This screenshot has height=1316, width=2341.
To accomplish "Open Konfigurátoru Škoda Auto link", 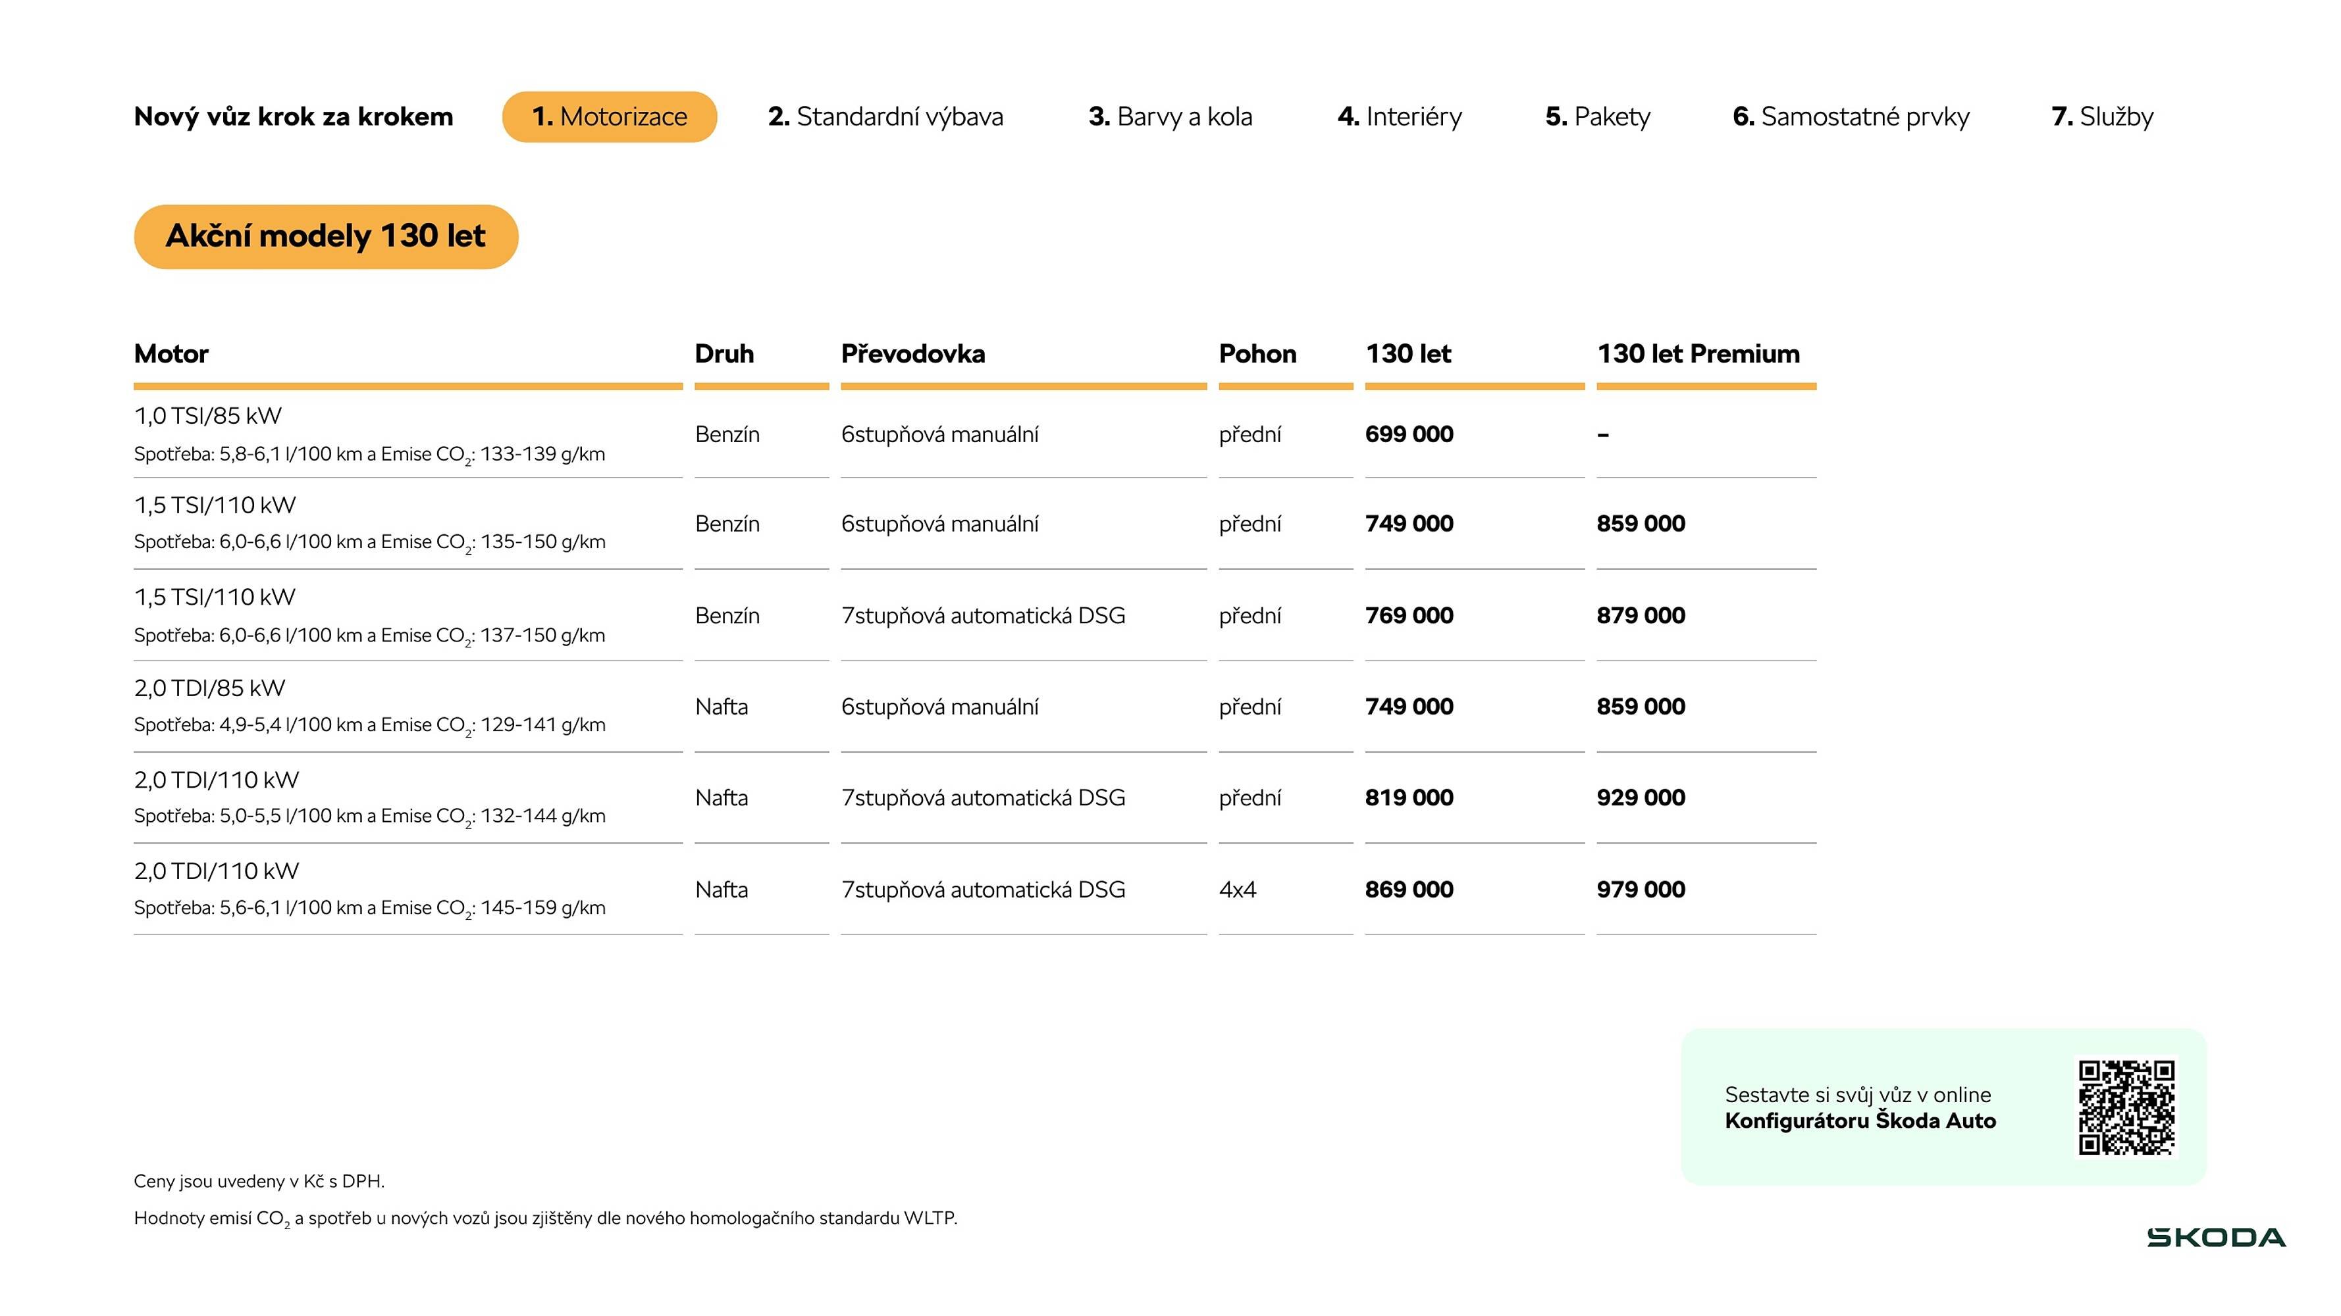I will [1859, 1121].
